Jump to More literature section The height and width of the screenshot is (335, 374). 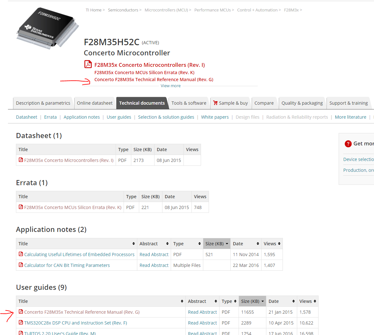click(x=350, y=117)
